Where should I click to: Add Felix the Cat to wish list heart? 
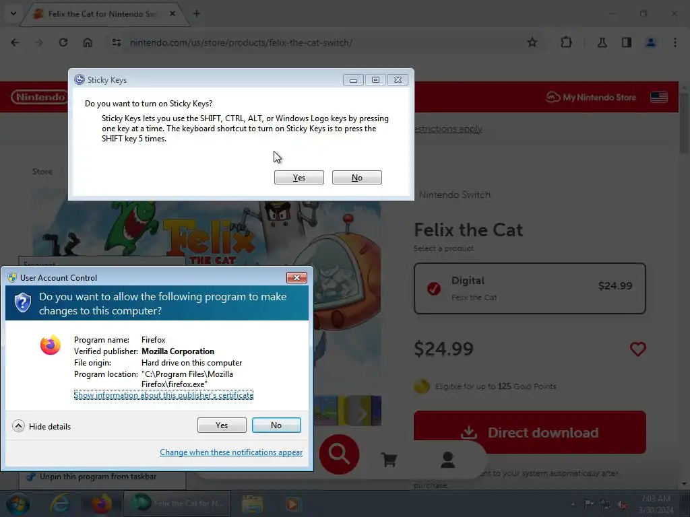[x=637, y=349]
